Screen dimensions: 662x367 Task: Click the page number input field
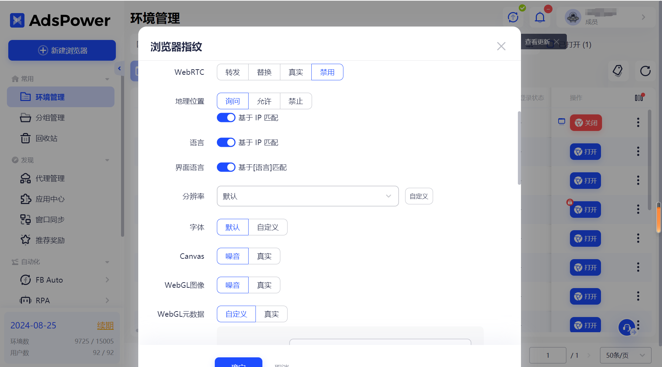[x=548, y=355]
